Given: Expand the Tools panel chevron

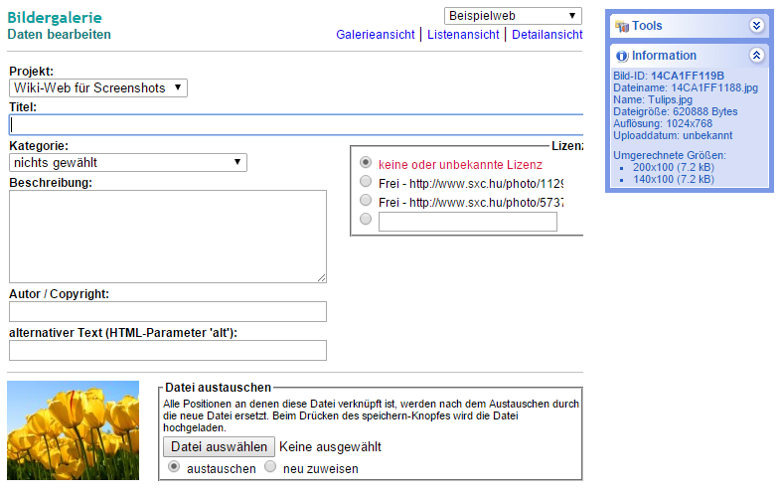Looking at the screenshot, I should [756, 26].
